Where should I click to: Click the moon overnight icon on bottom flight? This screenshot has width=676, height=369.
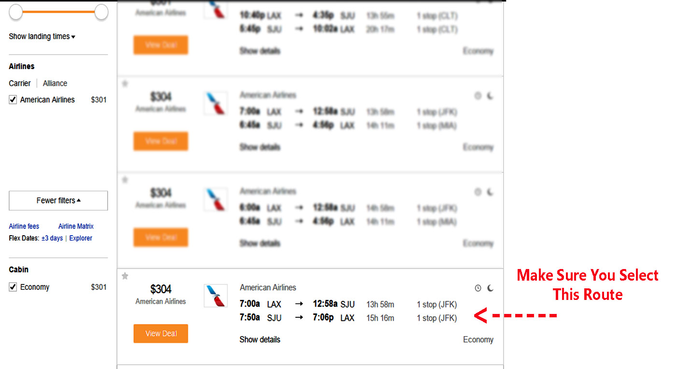(490, 288)
